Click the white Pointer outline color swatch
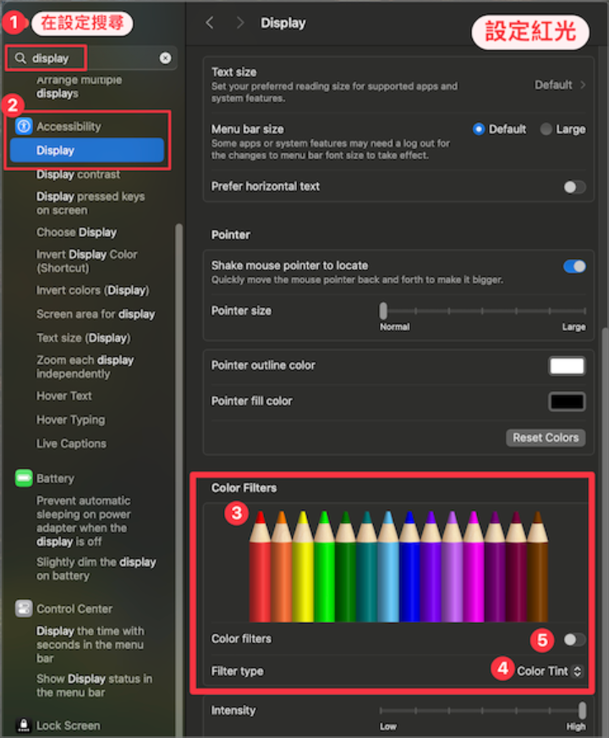This screenshot has width=609, height=738. click(567, 366)
